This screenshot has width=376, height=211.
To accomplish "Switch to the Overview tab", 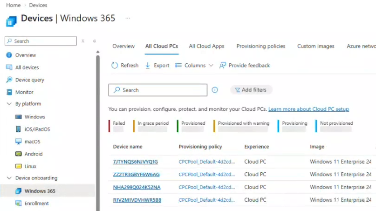I will tap(123, 46).
